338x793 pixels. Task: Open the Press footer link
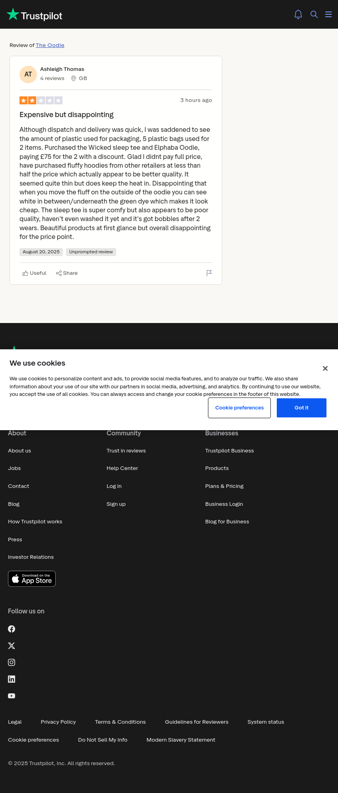coord(15,540)
